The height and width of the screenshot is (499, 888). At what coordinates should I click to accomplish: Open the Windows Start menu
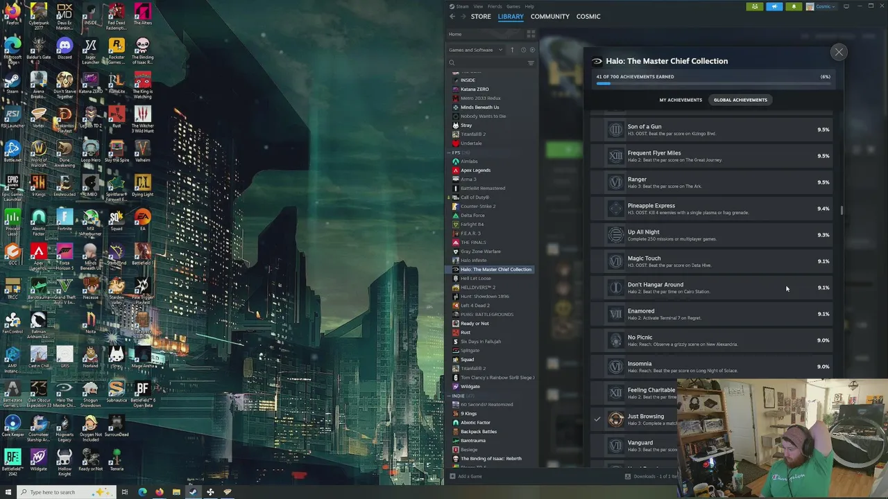click(x=8, y=492)
